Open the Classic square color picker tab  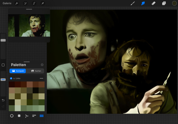(x=19, y=116)
